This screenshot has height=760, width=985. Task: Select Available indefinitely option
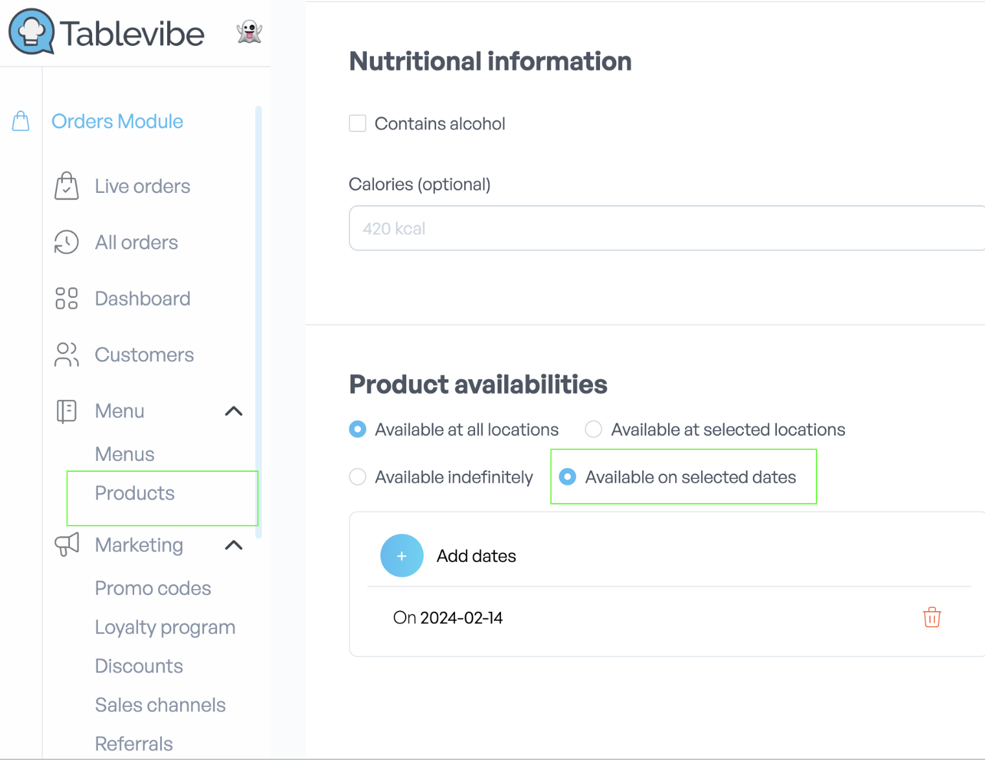pos(358,477)
